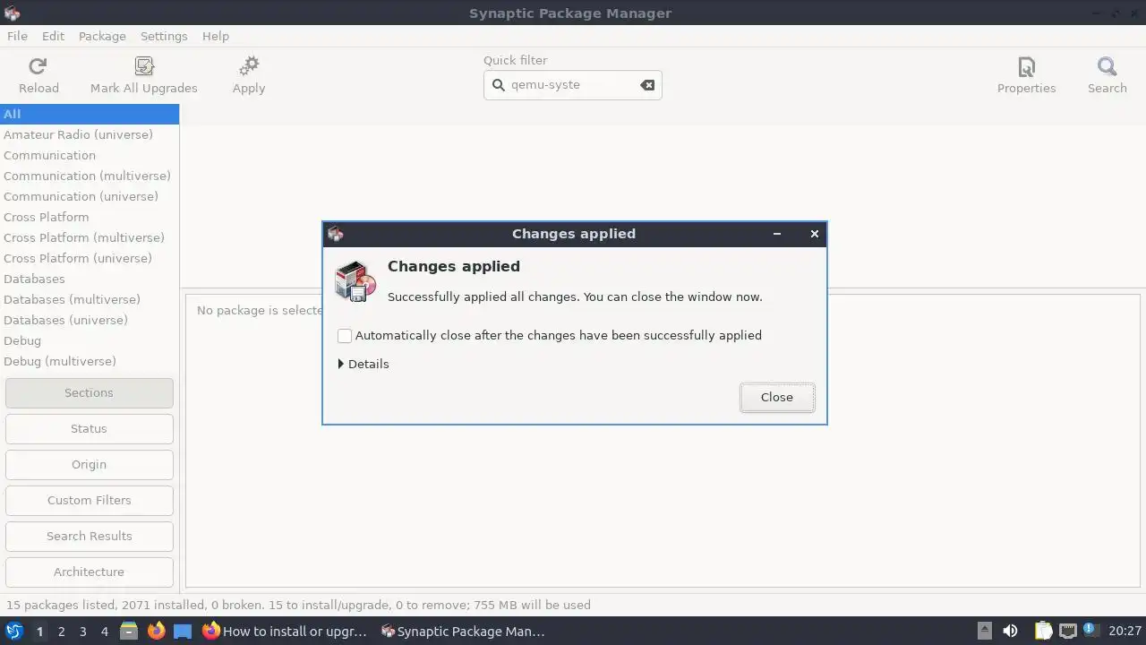Minimize the Changes applied dialog
Screen dimensions: 1146x645
tap(777, 234)
